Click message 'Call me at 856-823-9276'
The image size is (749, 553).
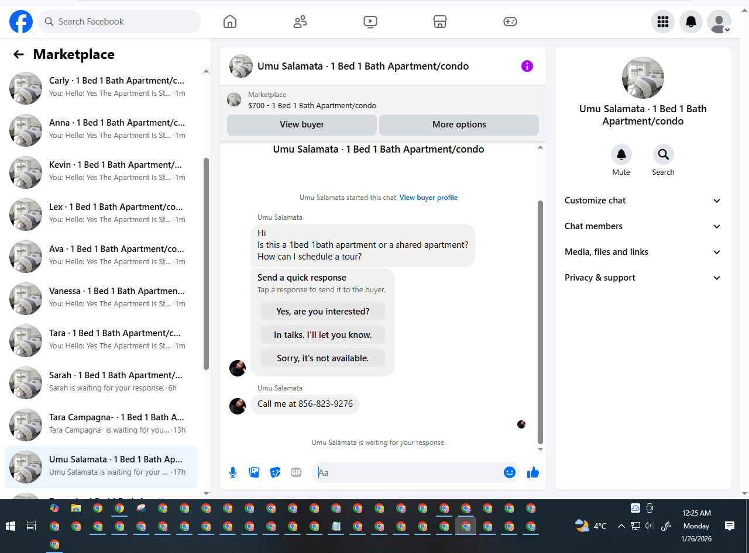(305, 404)
